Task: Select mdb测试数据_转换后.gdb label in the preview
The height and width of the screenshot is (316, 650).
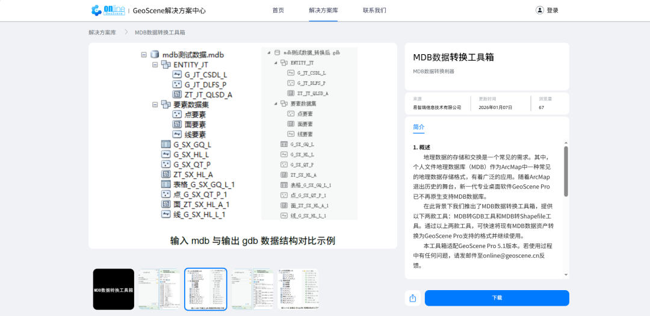Action: click(x=312, y=53)
